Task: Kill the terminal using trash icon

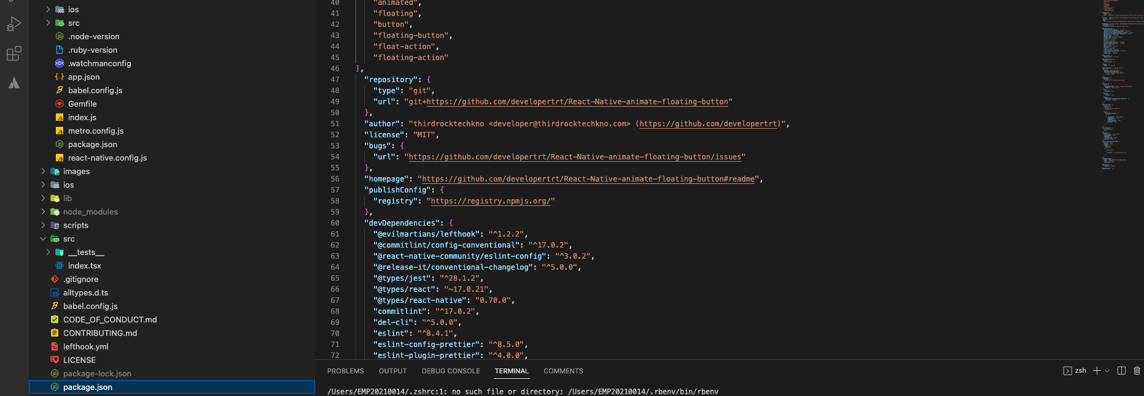Action: 1137,371
